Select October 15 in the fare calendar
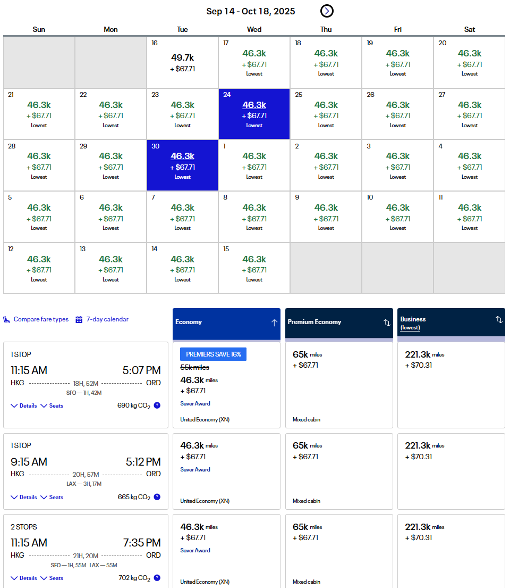Image resolution: width=510 pixels, height=588 pixels. pos(254,268)
